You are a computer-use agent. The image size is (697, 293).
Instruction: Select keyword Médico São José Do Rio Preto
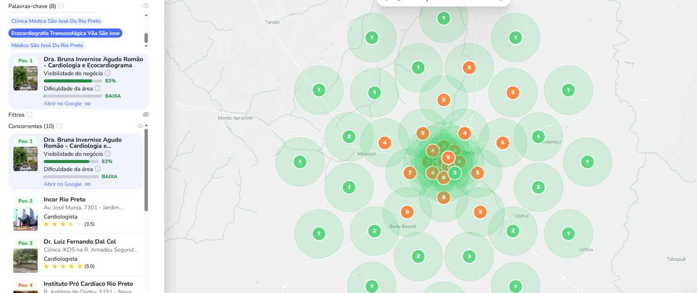click(x=47, y=45)
